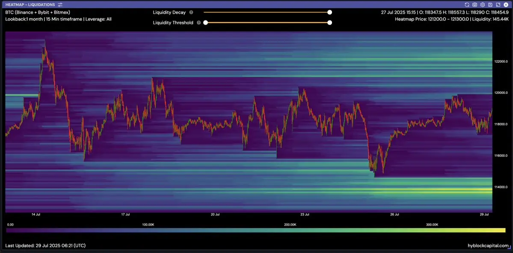
Task: Refresh the heatmap data
Action: (467, 5)
